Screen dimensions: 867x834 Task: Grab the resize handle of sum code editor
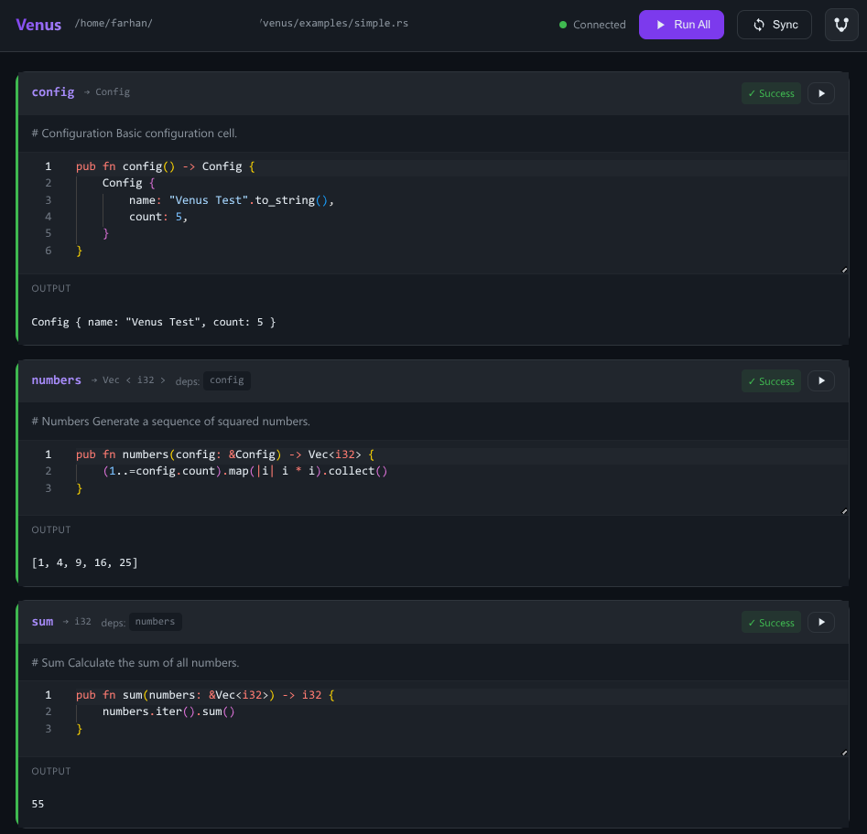pyautogui.click(x=844, y=753)
